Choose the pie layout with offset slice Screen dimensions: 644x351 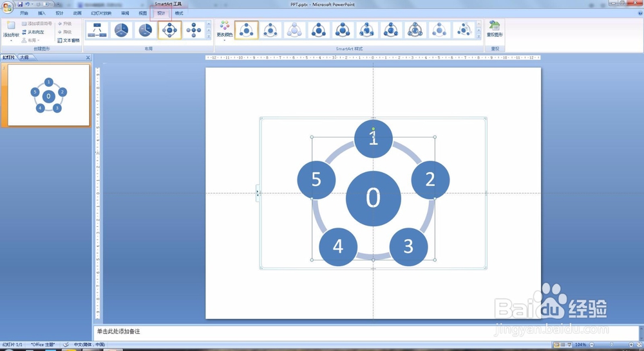(146, 30)
